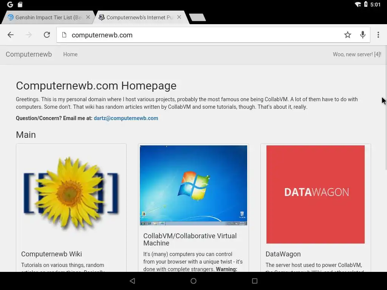Tap the SD card icon in status bar
This screenshot has width=387, height=290.
[20, 5]
